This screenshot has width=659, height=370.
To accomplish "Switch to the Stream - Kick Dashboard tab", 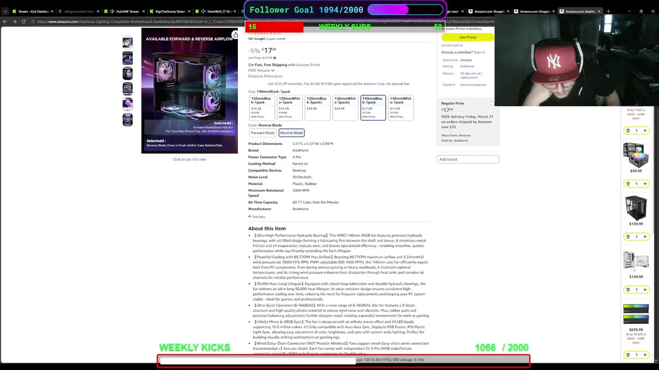I will point(32,11).
